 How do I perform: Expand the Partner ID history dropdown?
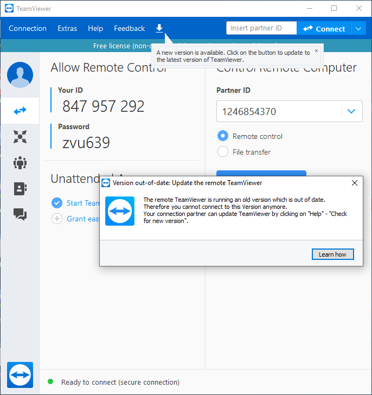(351, 111)
